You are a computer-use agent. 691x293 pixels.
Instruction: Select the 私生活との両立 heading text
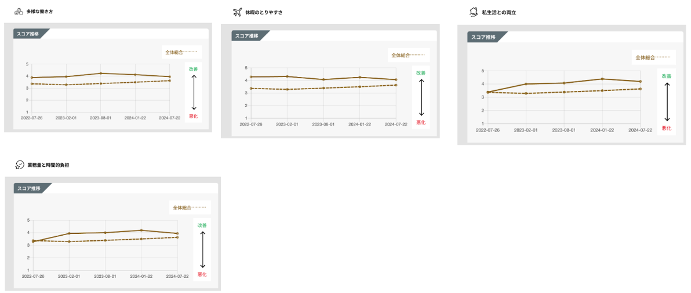click(x=499, y=13)
